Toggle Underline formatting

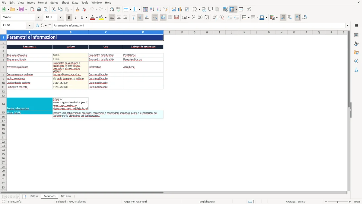pyautogui.click(x=82, y=18)
